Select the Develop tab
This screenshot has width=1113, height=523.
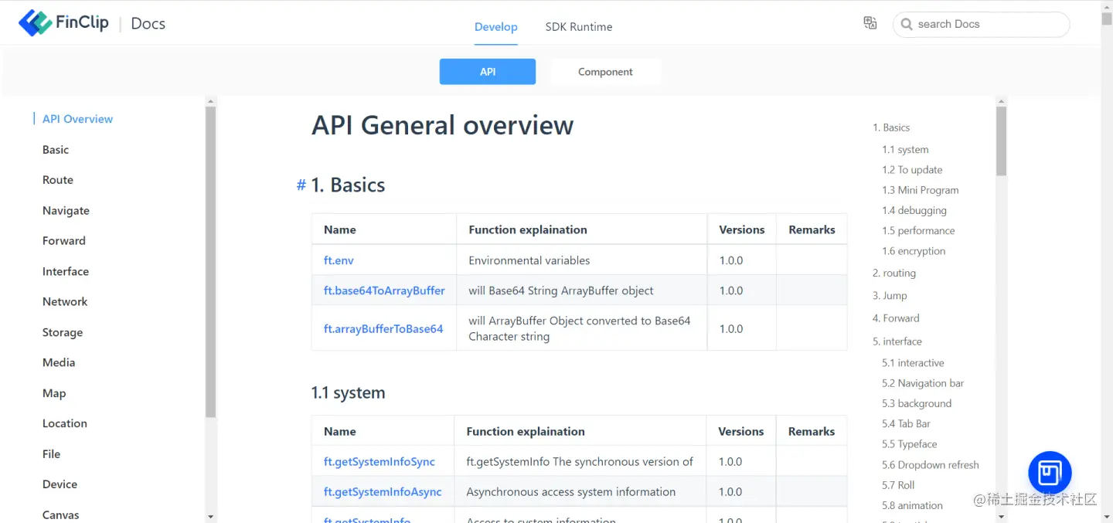(x=495, y=26)
